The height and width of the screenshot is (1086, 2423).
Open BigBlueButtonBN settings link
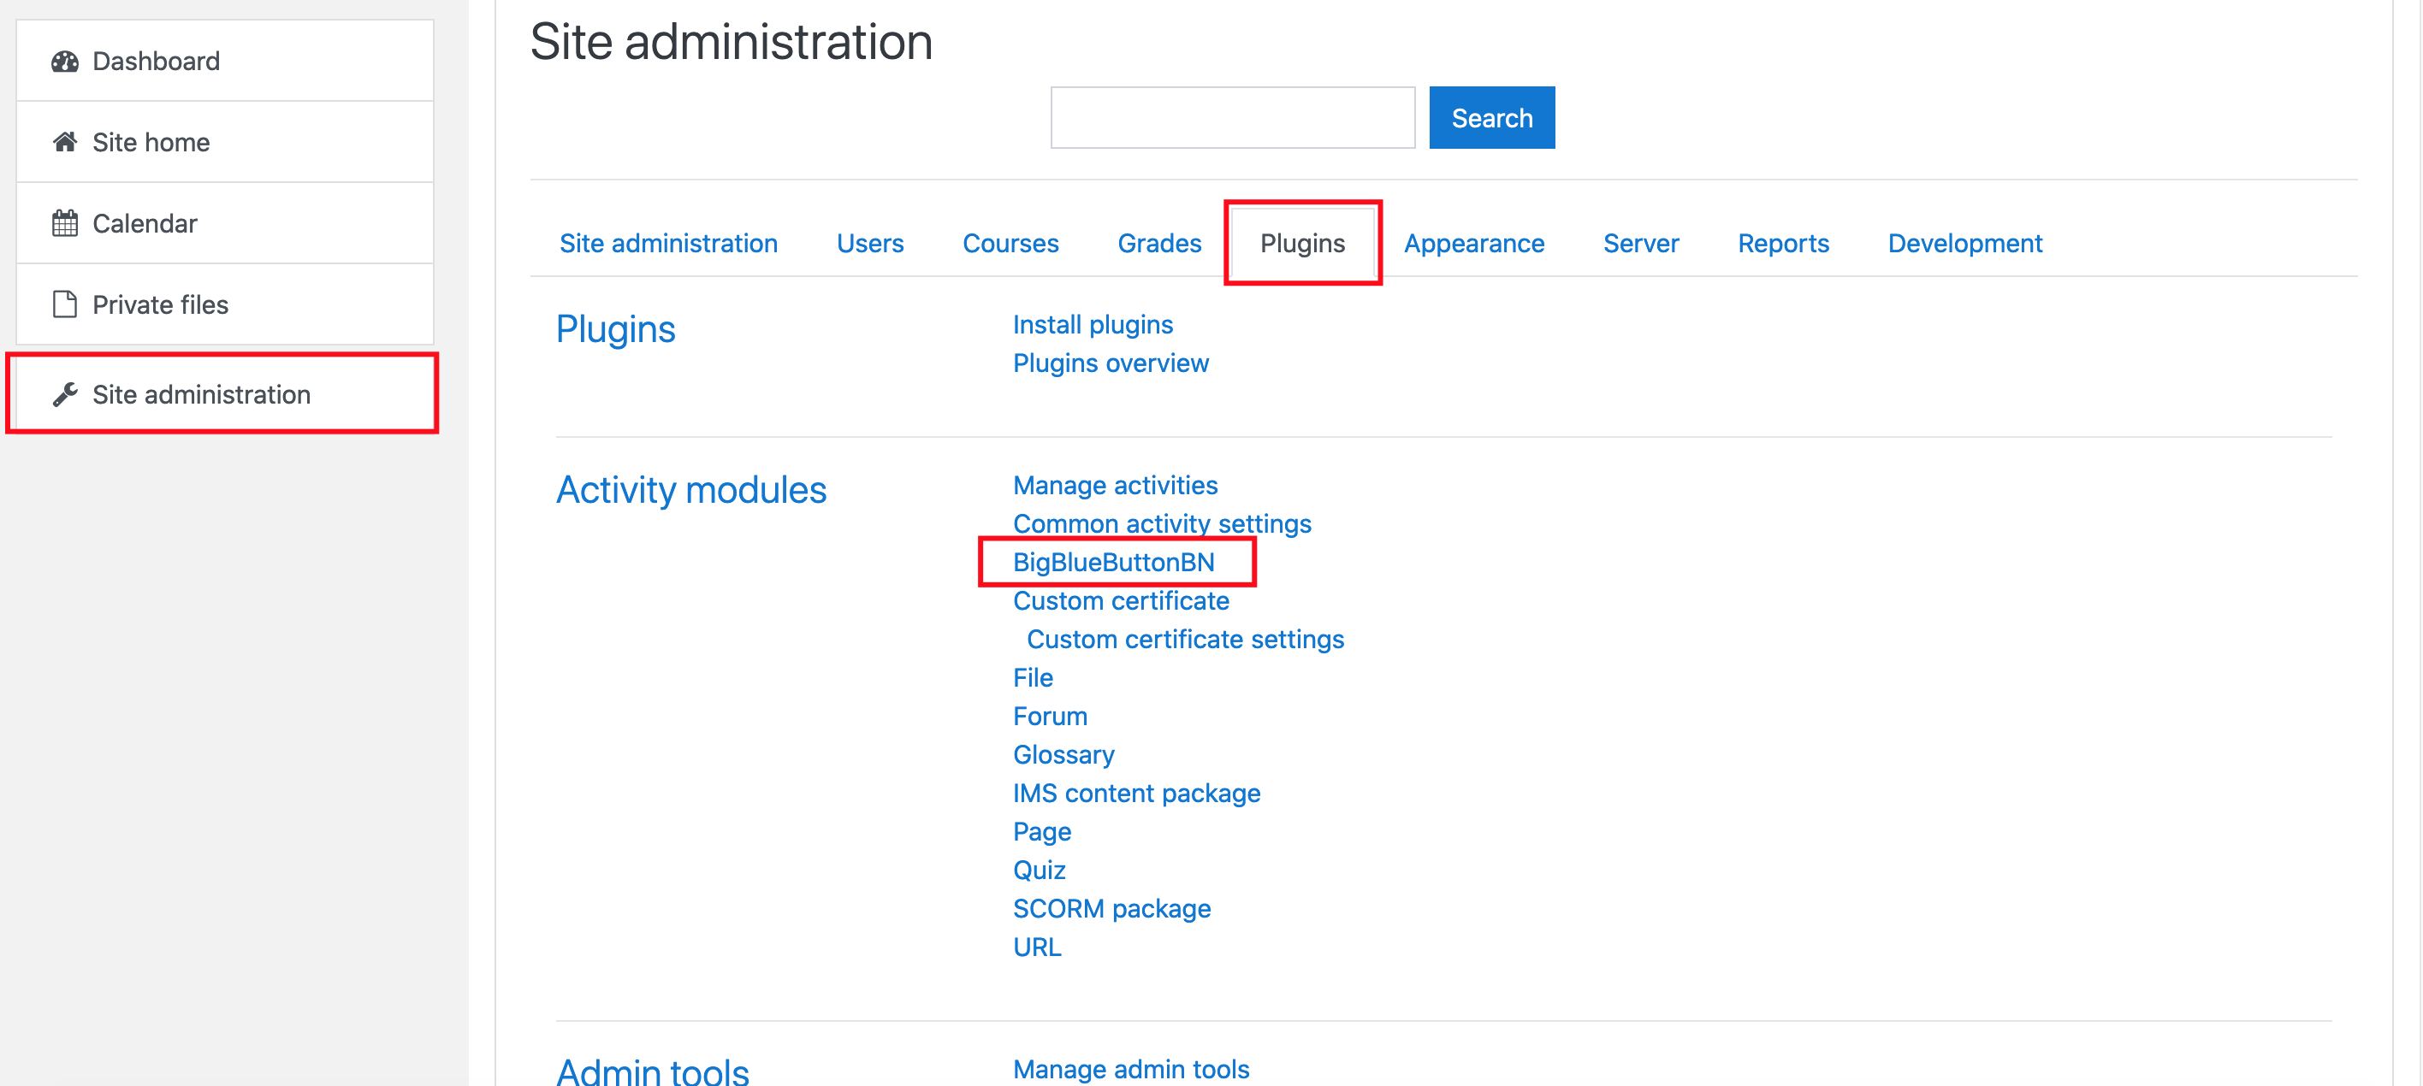(x=1114, y=563)
